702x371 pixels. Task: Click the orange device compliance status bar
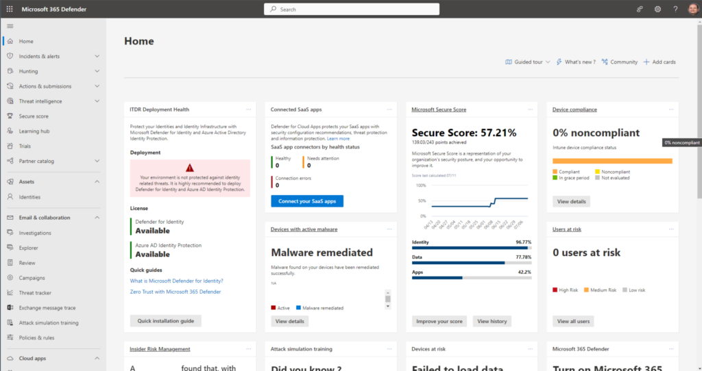click(x=612, y=161)
